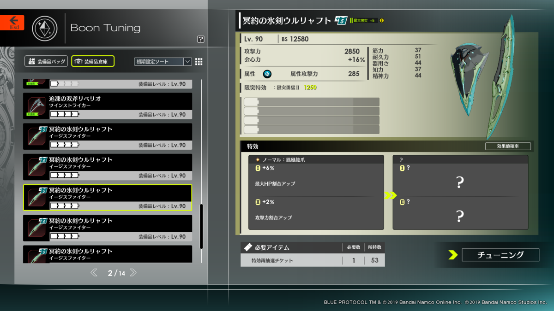Open the 効果値確率 button

click(x=508, y=146)
